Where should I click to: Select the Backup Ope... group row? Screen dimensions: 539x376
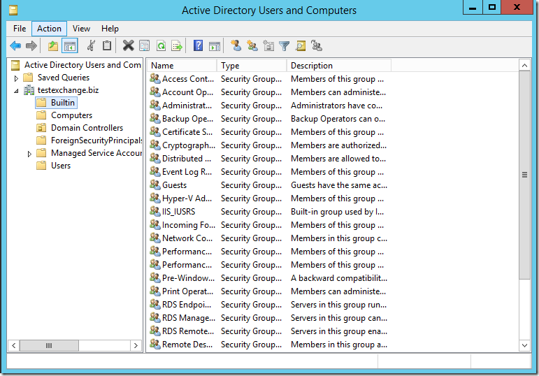pyautogui.click(x=269, y=119)
